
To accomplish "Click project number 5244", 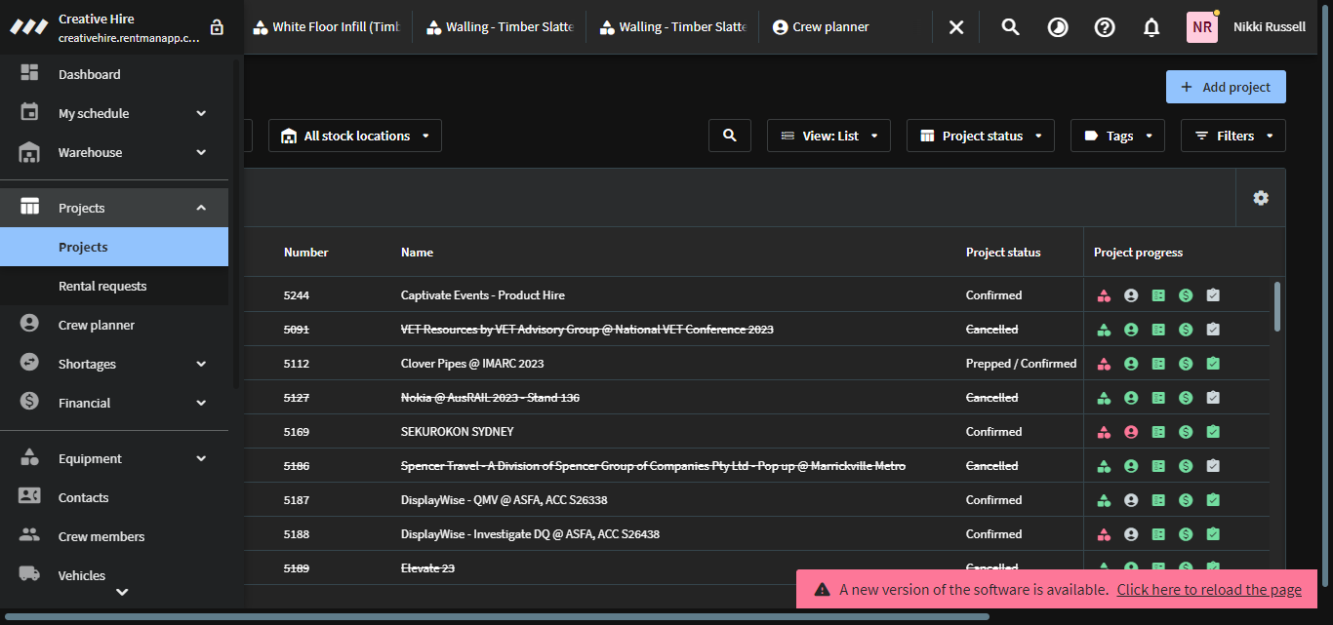I will tap(297, 295).
